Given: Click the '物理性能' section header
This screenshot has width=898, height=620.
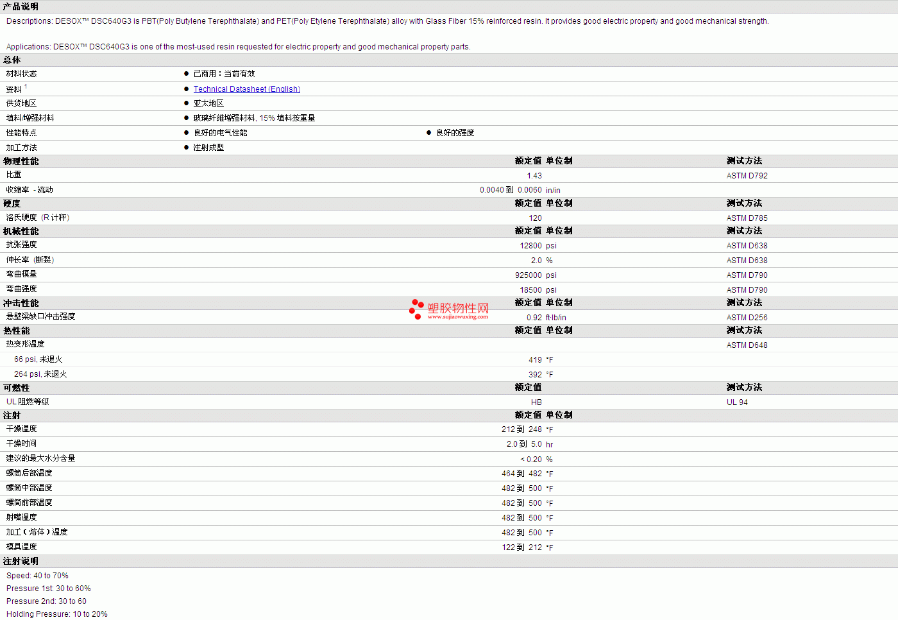Looking at the screenshot, I should (21, 161).
